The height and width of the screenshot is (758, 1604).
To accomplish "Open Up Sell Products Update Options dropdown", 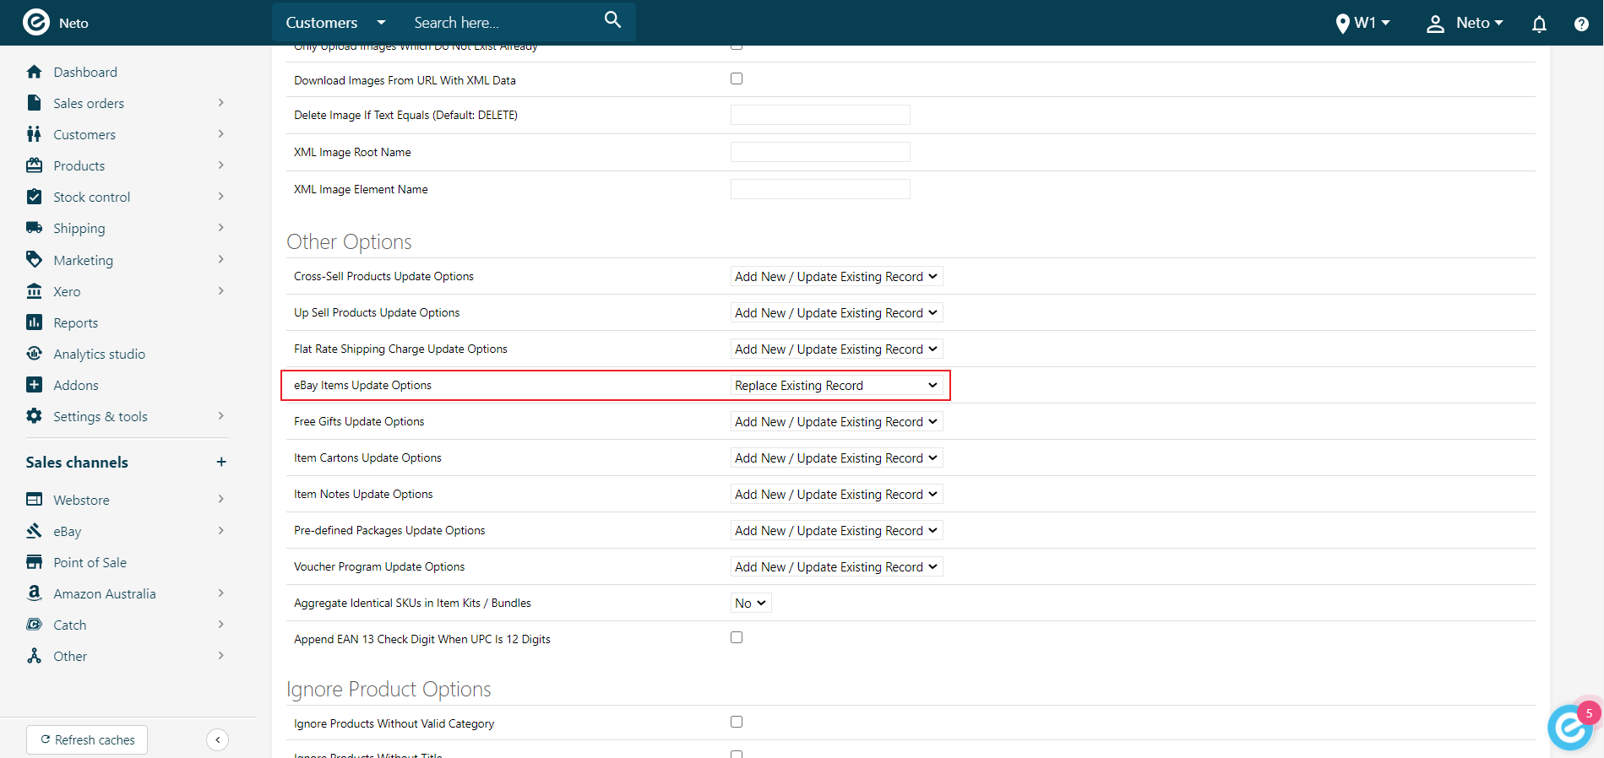I will click(x=836, y=312).
